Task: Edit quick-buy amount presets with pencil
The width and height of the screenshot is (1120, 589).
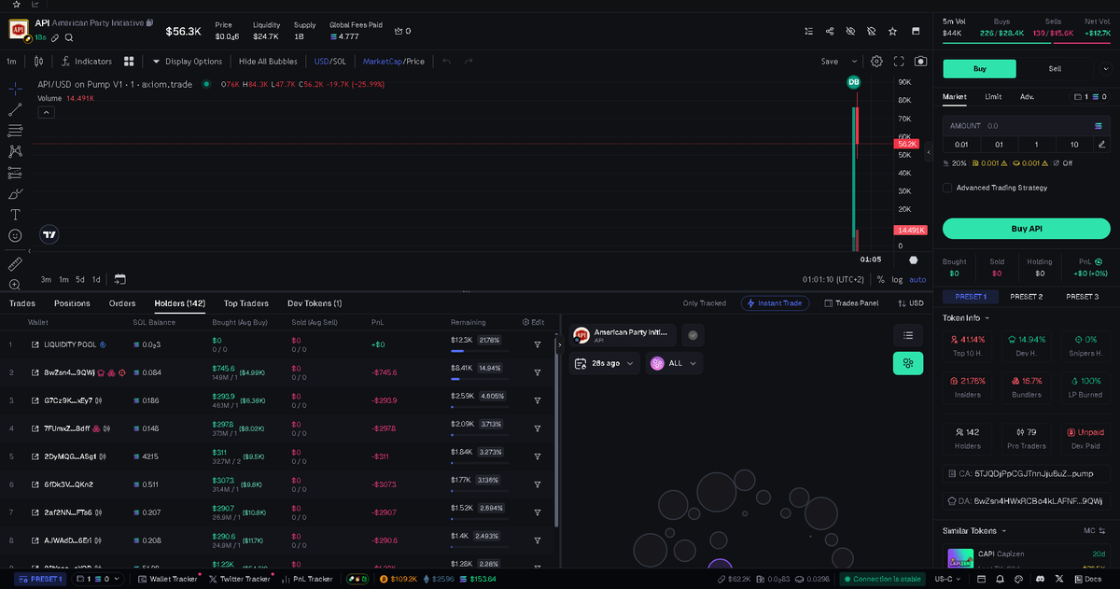Action: (x=1101, y=145)
